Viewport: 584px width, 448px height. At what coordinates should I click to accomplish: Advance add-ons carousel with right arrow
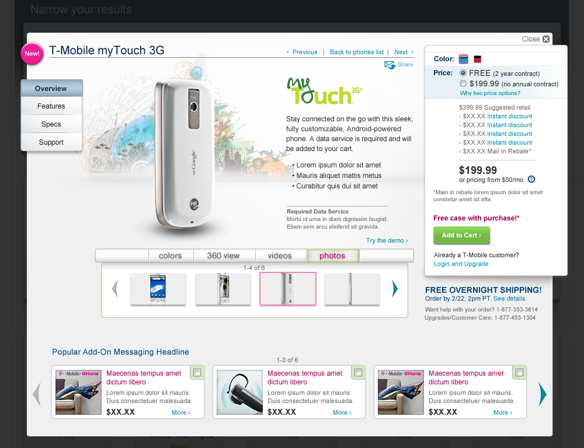click(543, 394)
